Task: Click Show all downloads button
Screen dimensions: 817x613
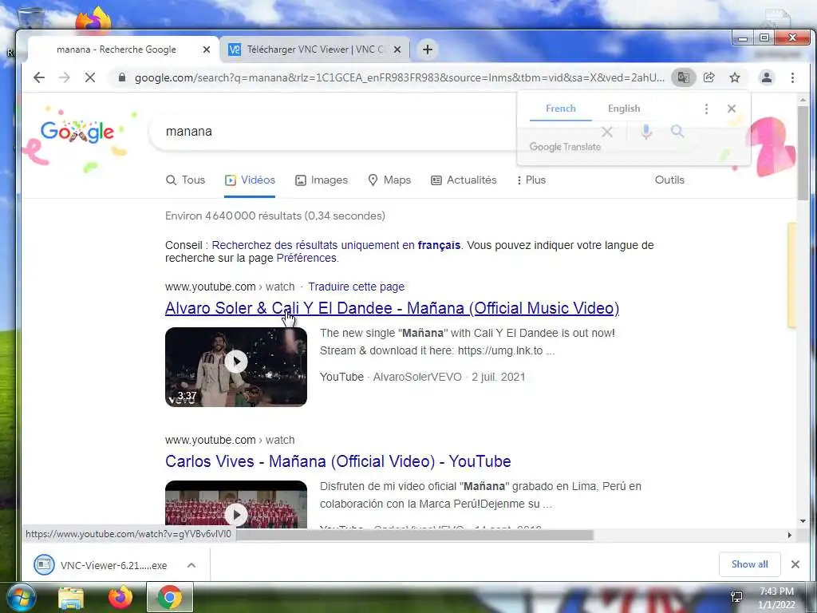Action: click(x=749, y=564)
